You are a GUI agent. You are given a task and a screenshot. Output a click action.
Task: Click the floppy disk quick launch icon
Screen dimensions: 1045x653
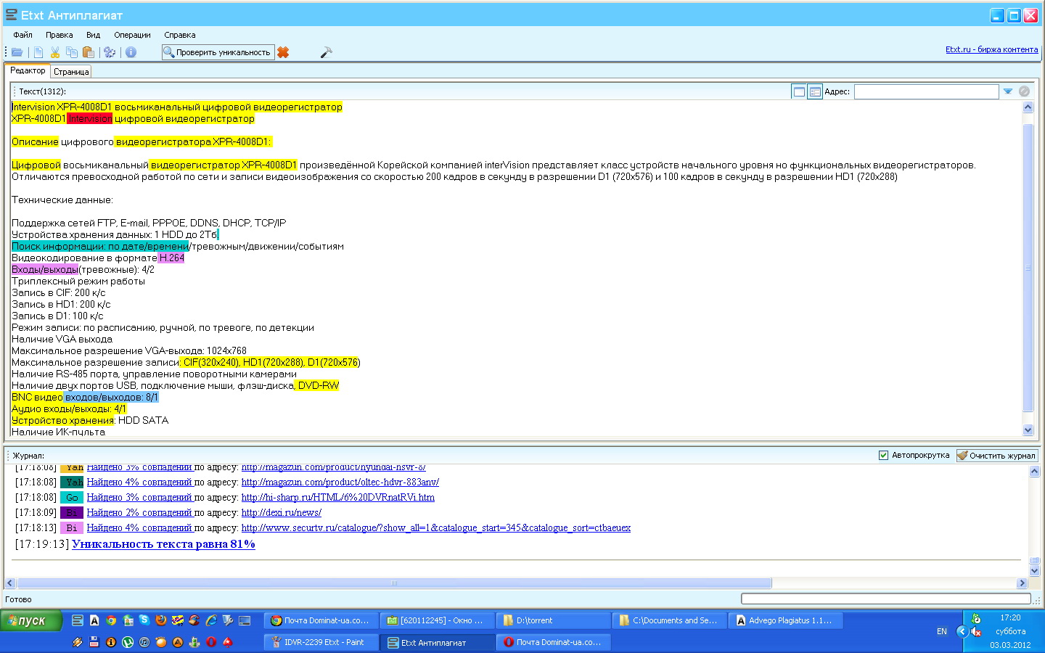click(x=94, y=642)
